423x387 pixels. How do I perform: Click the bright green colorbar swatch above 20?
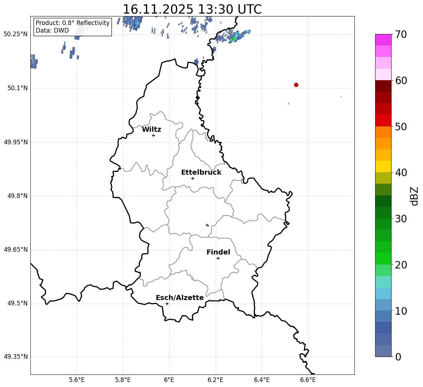[x=383, y=258]
